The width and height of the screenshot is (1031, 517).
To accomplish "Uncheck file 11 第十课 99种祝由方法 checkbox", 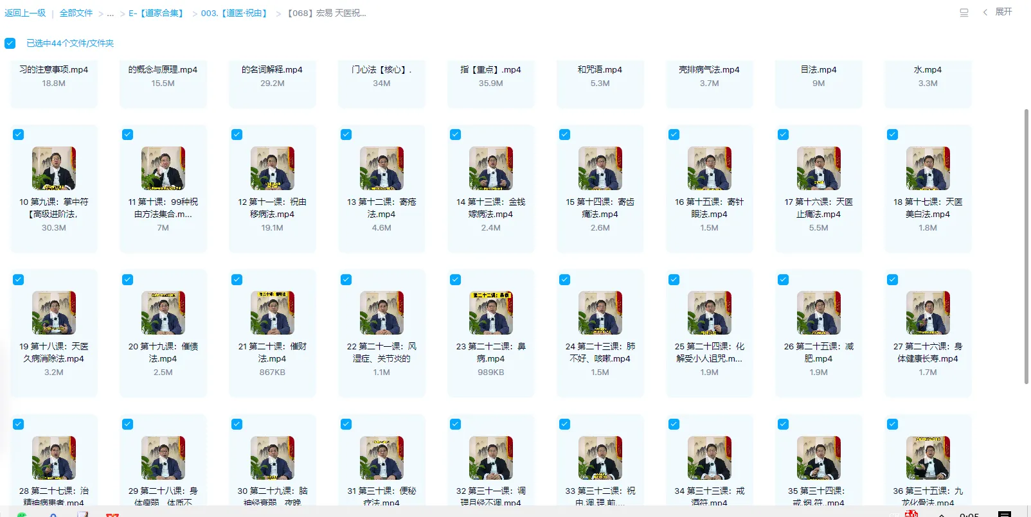I will point(127,134).
